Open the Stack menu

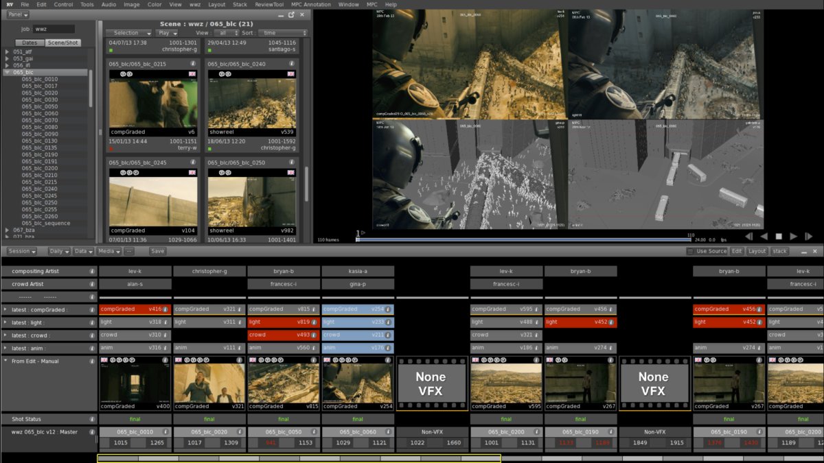click(240, 4)
